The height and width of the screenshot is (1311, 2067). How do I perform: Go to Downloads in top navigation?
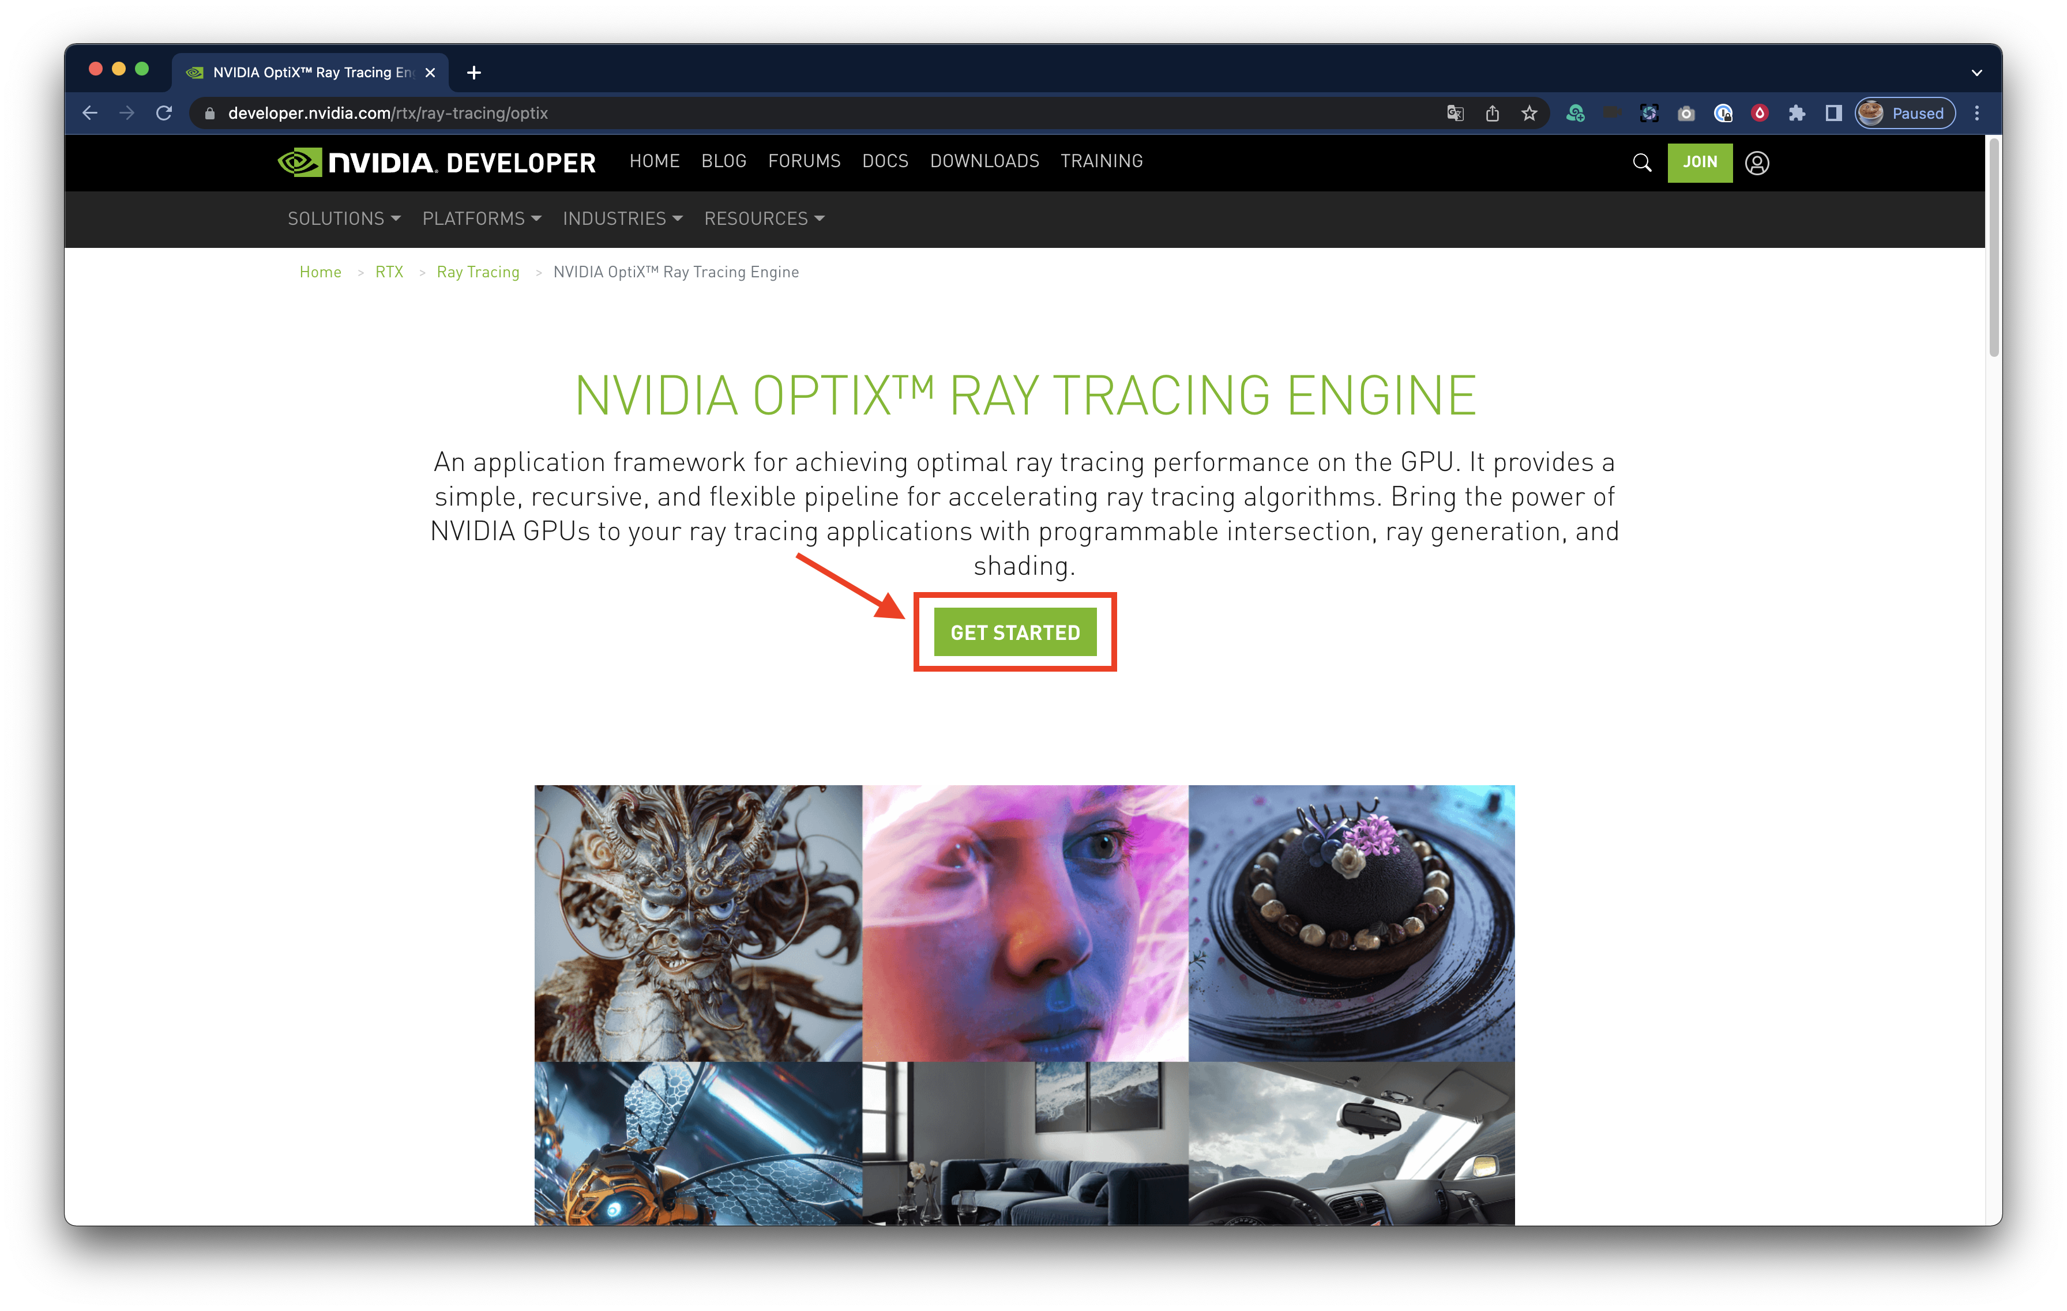click(x=984, y=161)
